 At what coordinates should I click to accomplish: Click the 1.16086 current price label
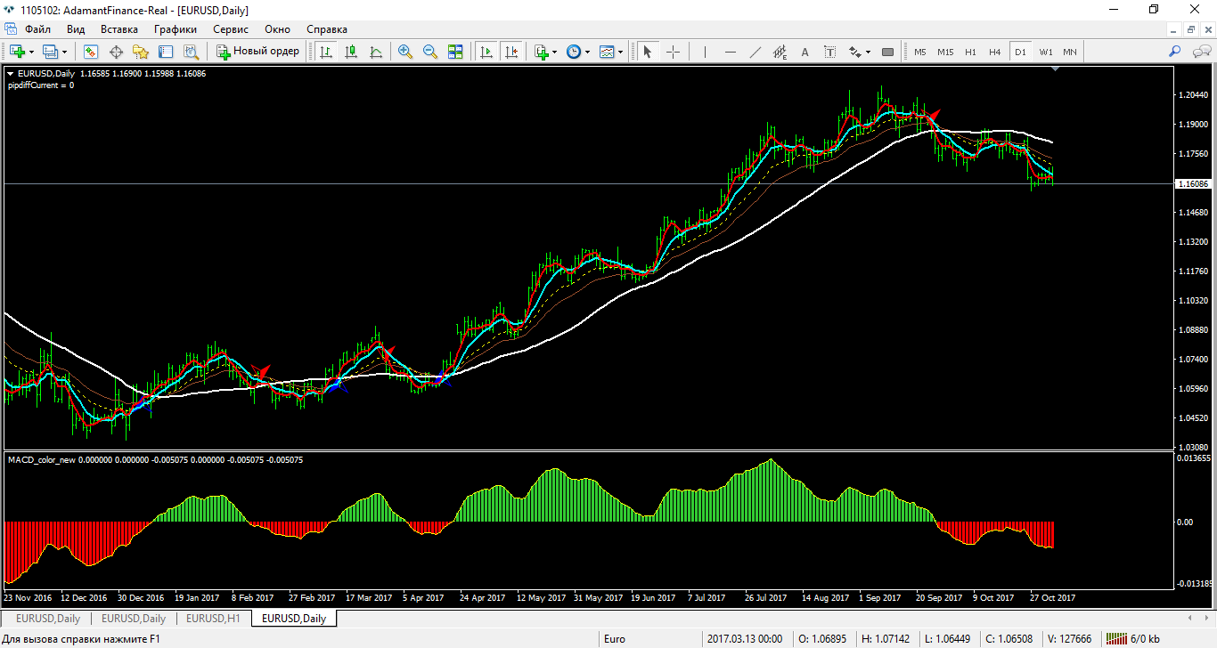(x=1192, y=183)
